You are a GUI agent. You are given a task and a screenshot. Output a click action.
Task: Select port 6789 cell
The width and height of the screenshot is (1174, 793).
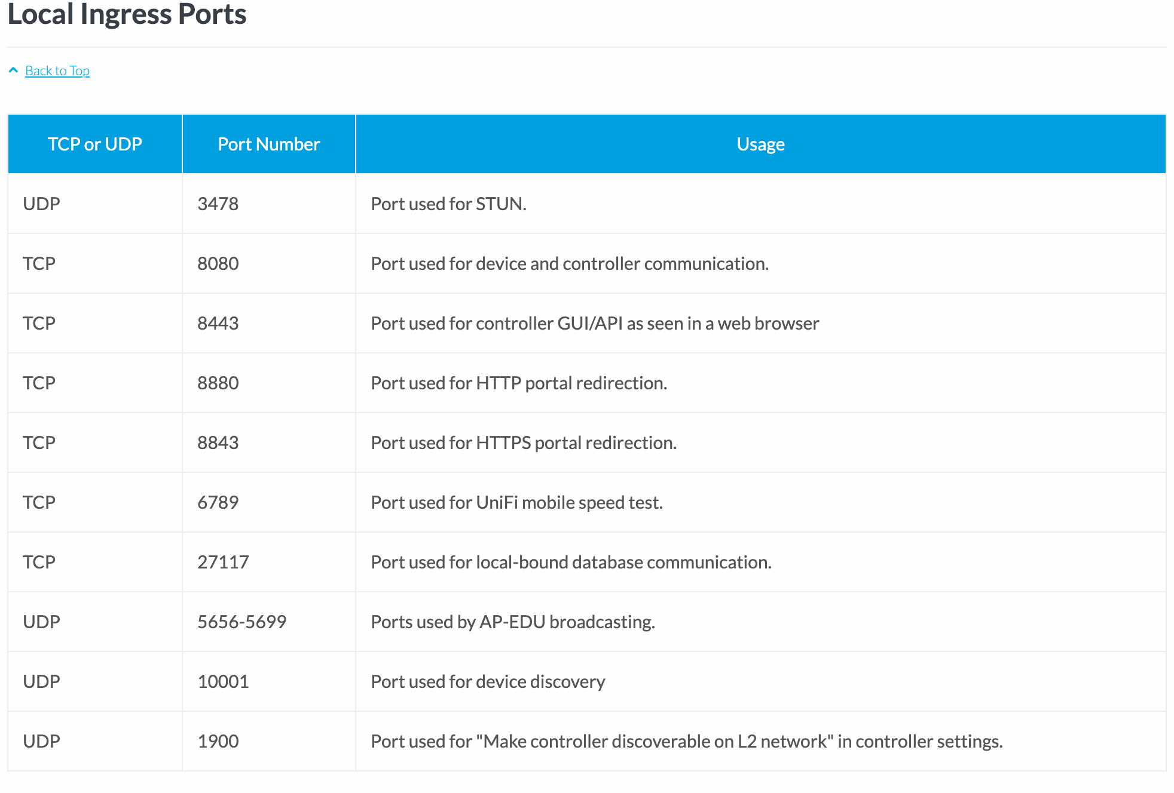[218, 502]
